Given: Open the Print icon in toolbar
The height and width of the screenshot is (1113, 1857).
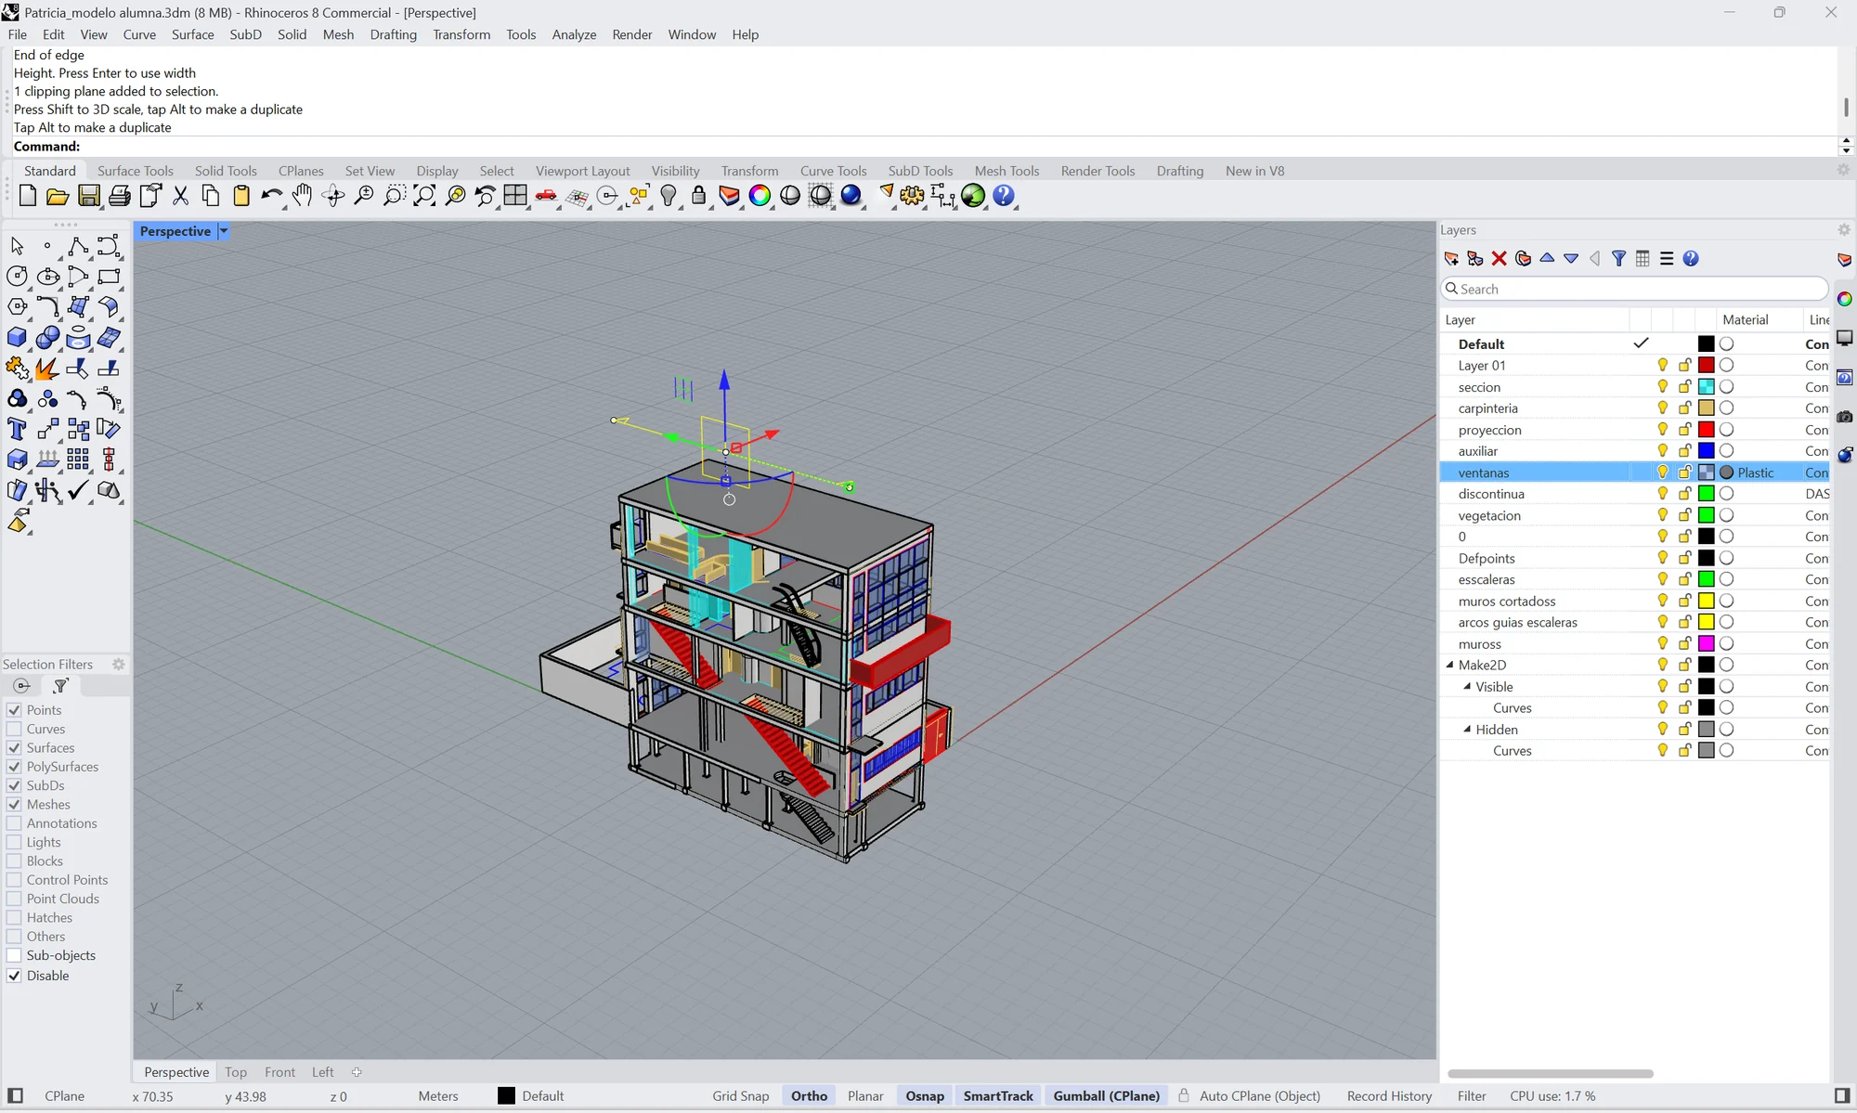Looking at the screenshot, I should click(x=119, y=196).
